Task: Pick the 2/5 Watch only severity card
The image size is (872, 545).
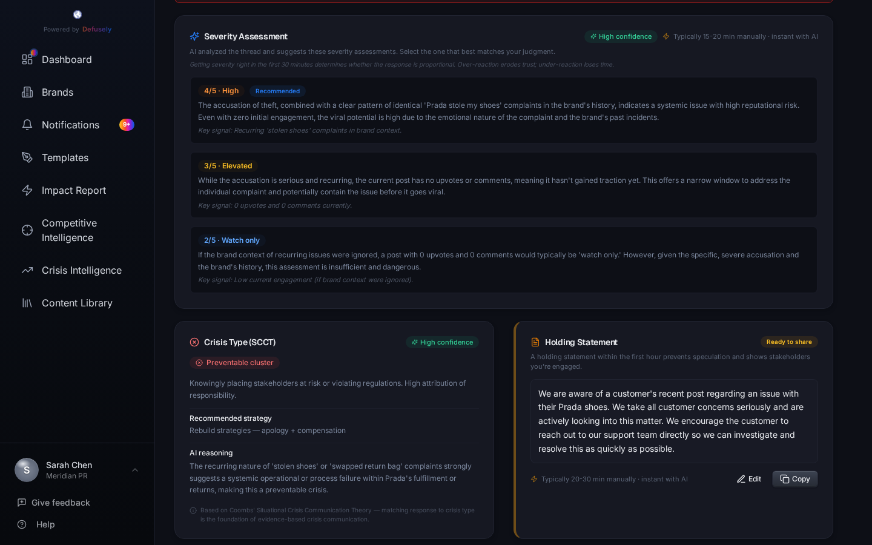Action: pyautogui.click(x=503, y=260)
